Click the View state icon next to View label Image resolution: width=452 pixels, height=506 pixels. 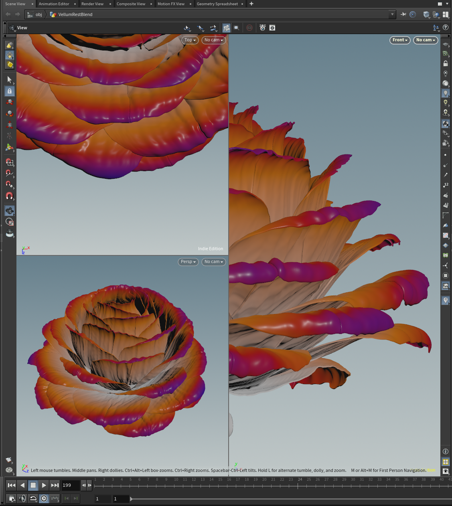tap(12, 28)
